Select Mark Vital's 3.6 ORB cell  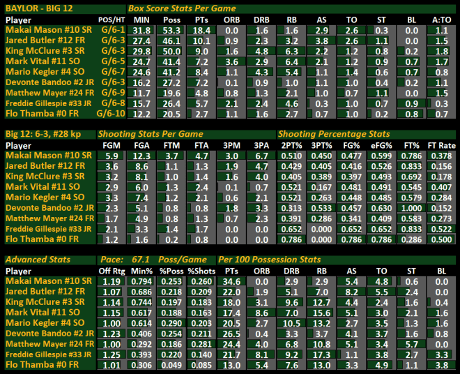tap(231, 62)
